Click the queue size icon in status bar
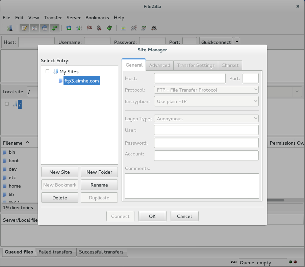 [x=234, y=262]
